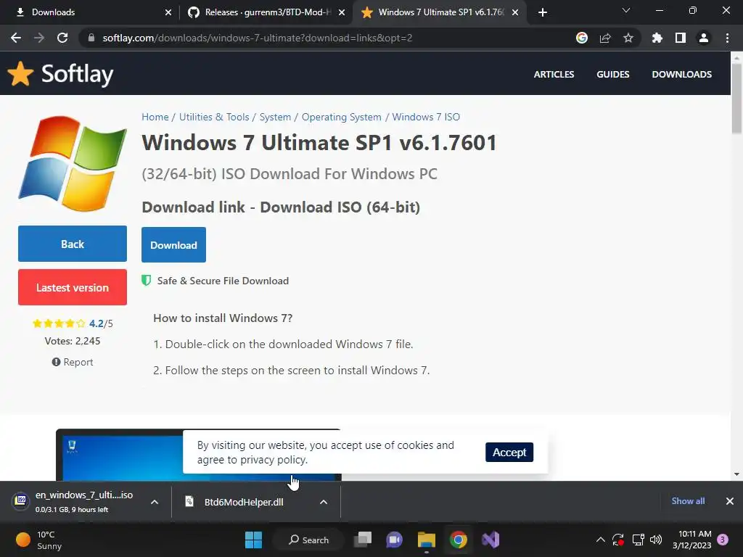743x557 pixels.
Task: Accept the cookies notice
Action: [509, 453]
